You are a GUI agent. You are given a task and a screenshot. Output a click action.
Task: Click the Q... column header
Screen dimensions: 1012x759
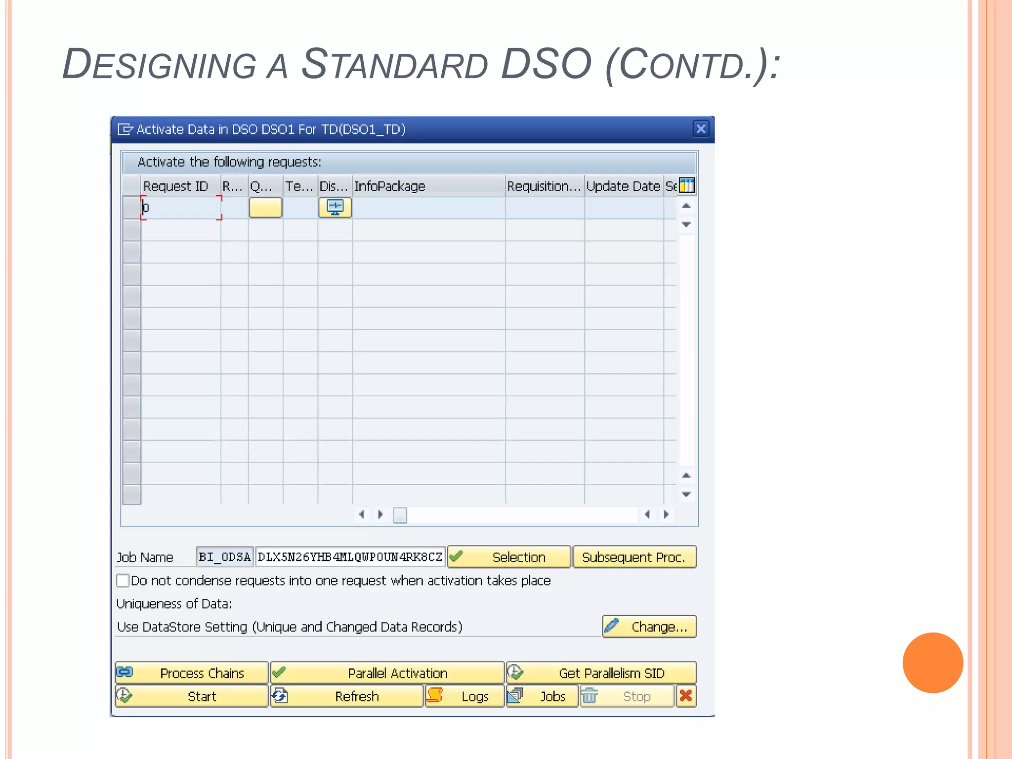click(265, 186)
